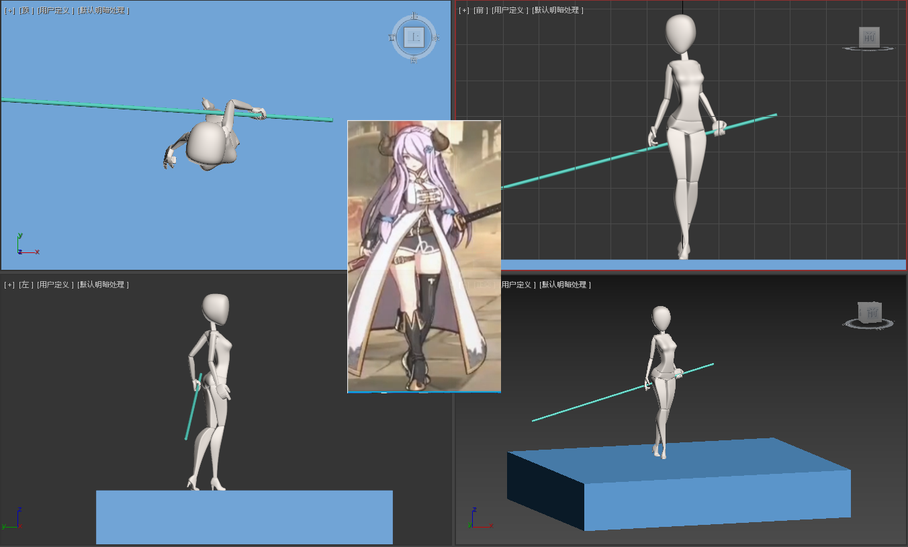The height and width of the screenshot is (547, 908).
Task: Open the [+] menu in the left (左) viewport
Action: [9, 285]
